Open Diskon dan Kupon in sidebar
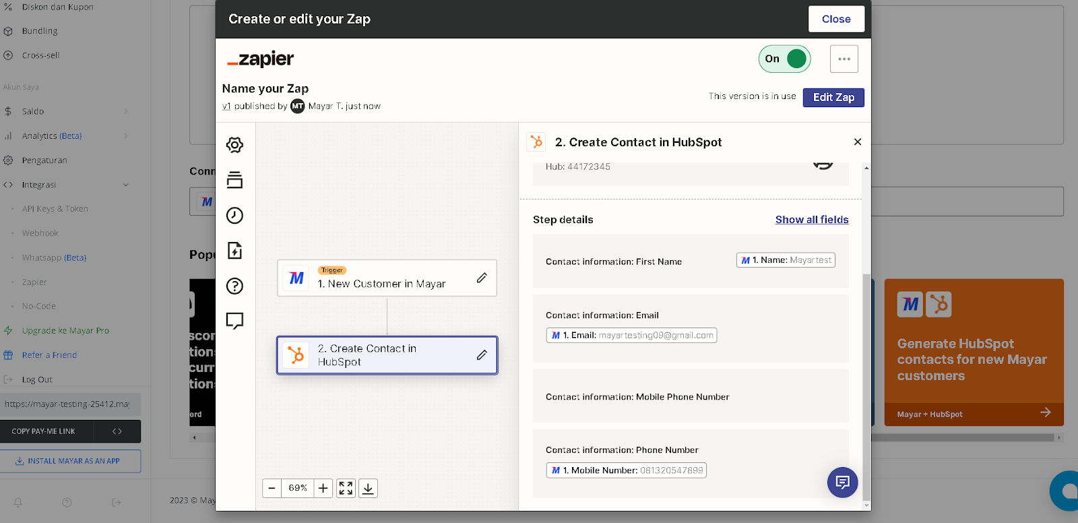 pos(57,7)
